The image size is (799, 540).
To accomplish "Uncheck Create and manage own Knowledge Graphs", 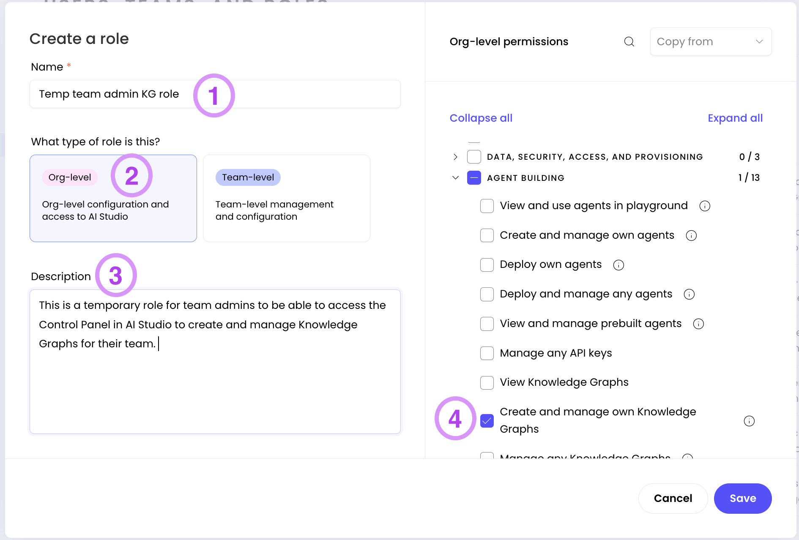I will coord(487,421).
